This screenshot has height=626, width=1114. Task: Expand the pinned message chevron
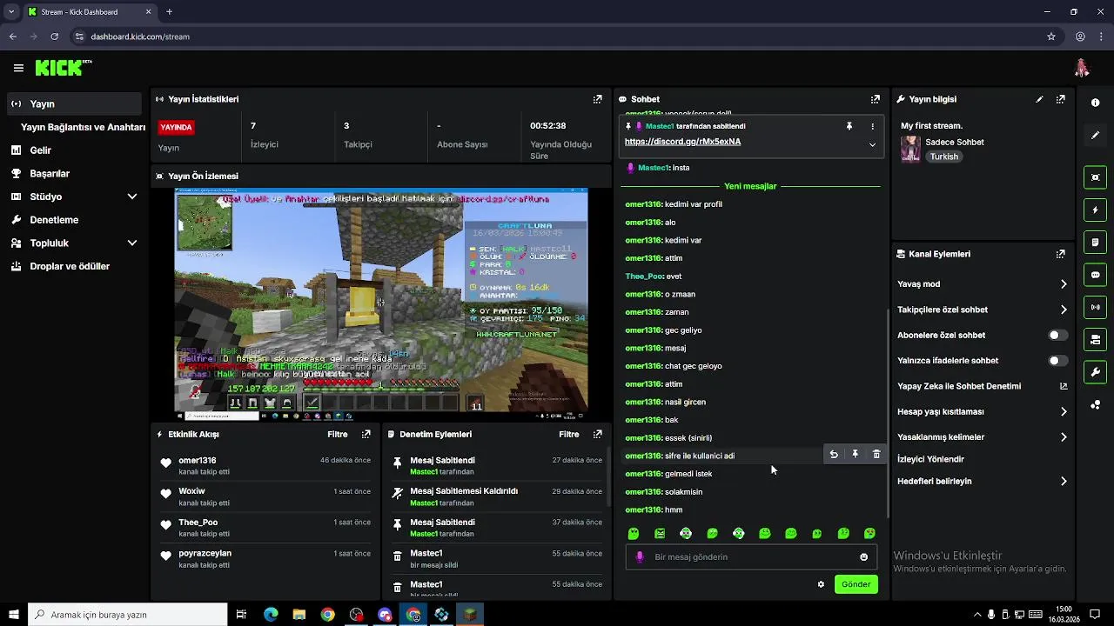coord(872,144)
